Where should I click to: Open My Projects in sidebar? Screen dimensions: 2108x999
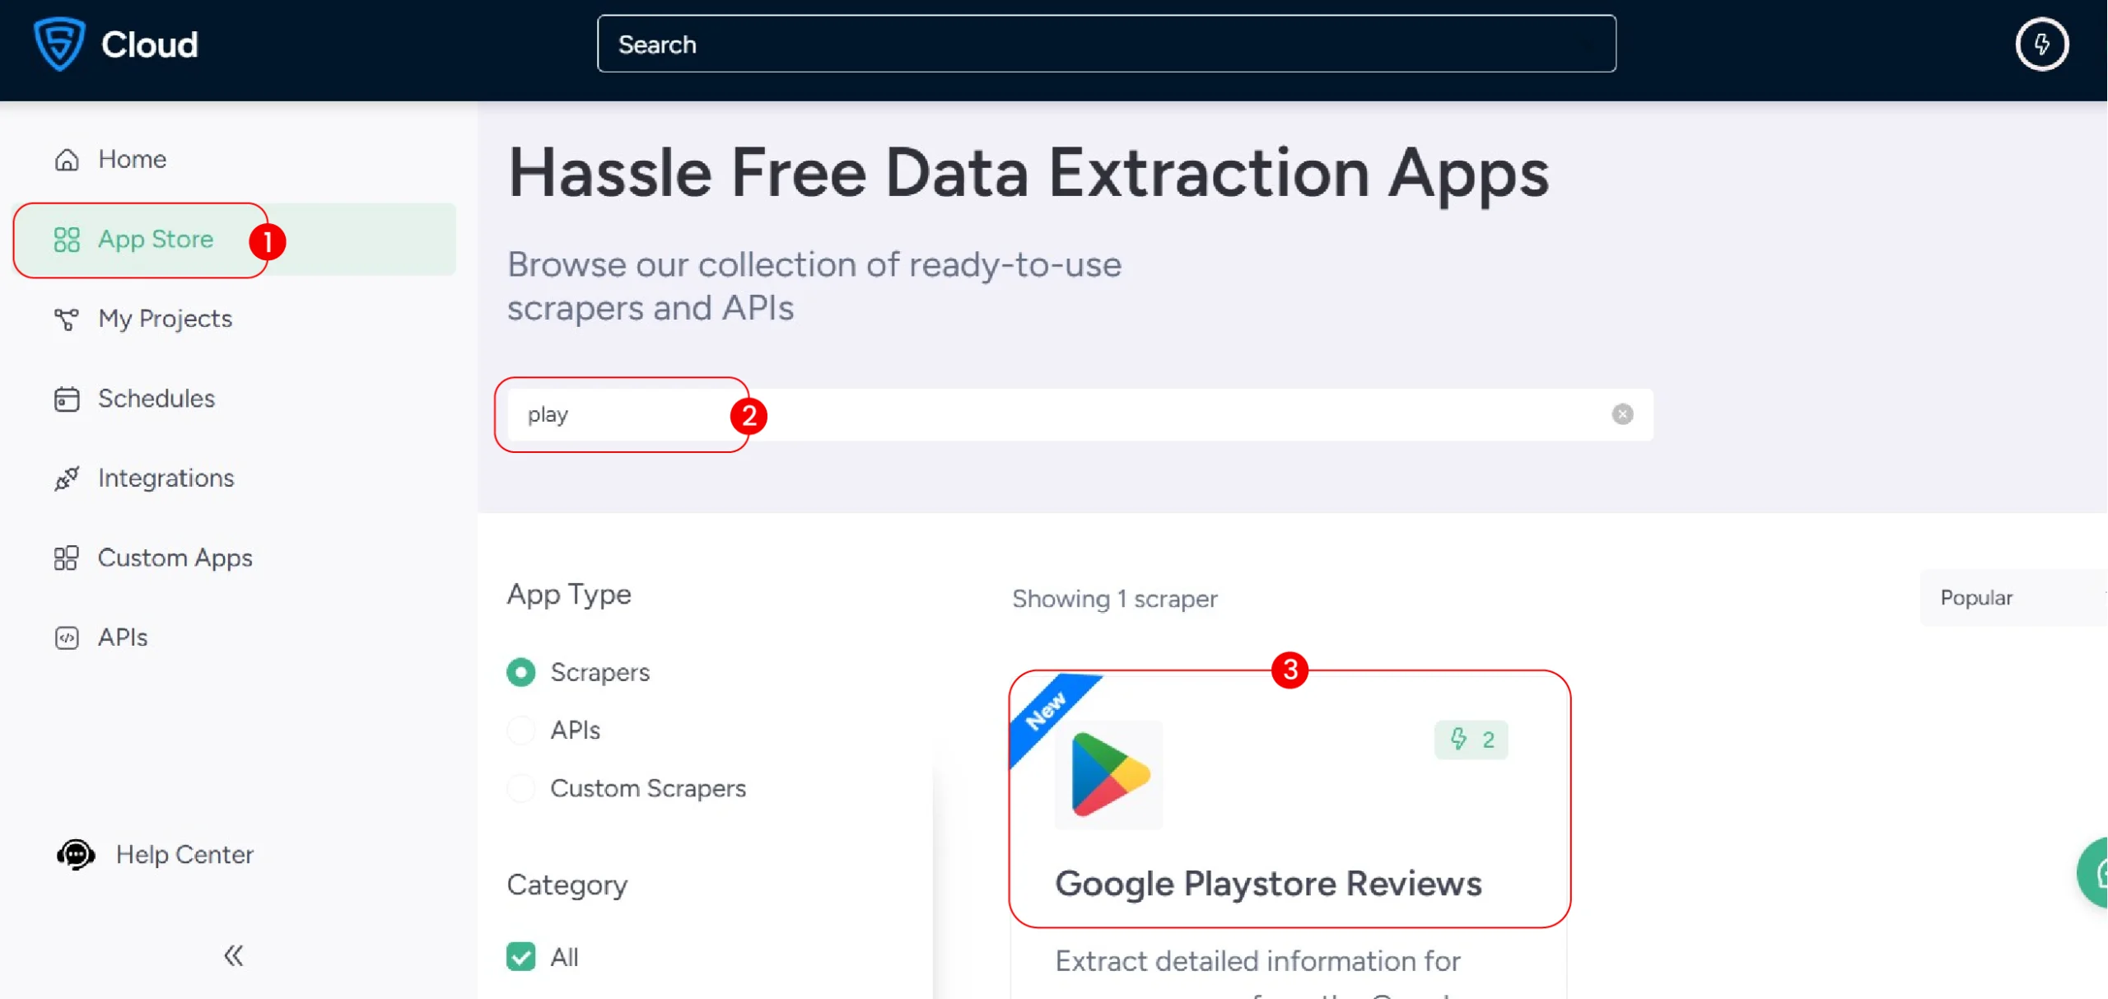(x=165, y=319)
